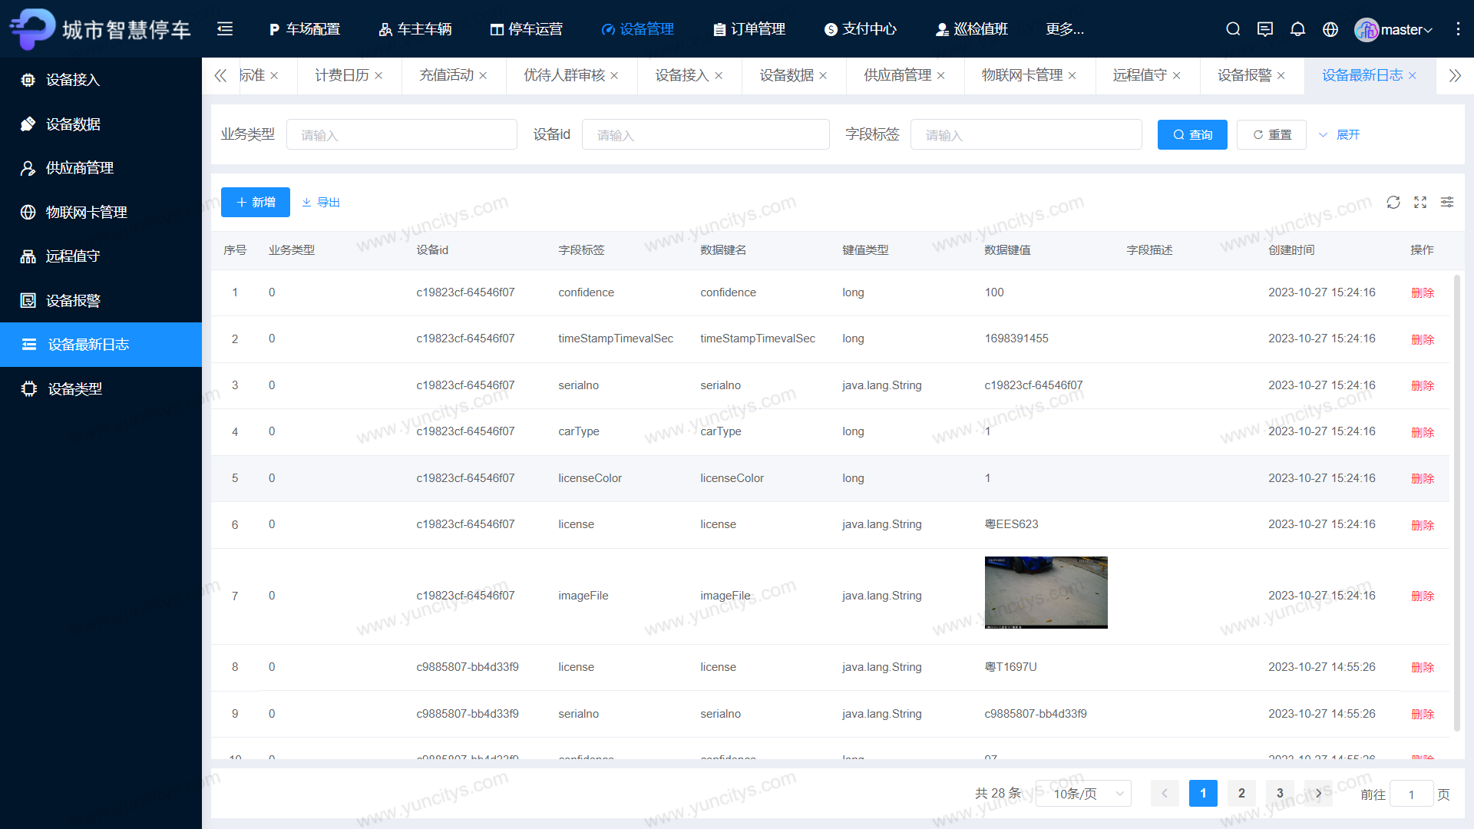
Task: Collapse sidebar with the menu fold icon
Action: click(x=225, y=29)
